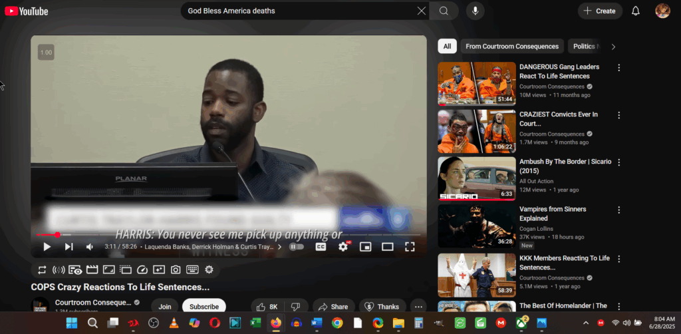Toggle the loop video button

click(x=42, y=269)
